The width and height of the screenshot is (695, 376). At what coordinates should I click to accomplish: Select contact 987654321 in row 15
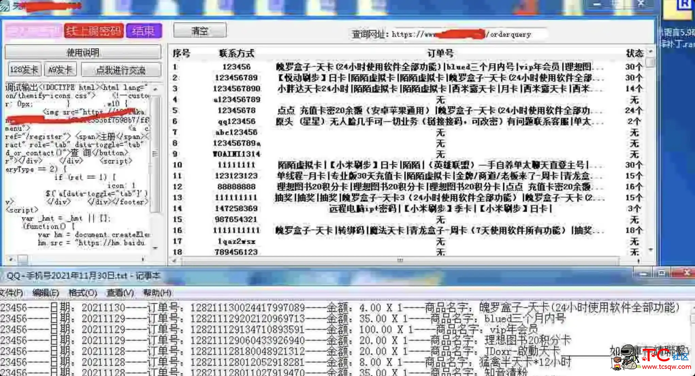pyautogui.click(x=237, y=219)
